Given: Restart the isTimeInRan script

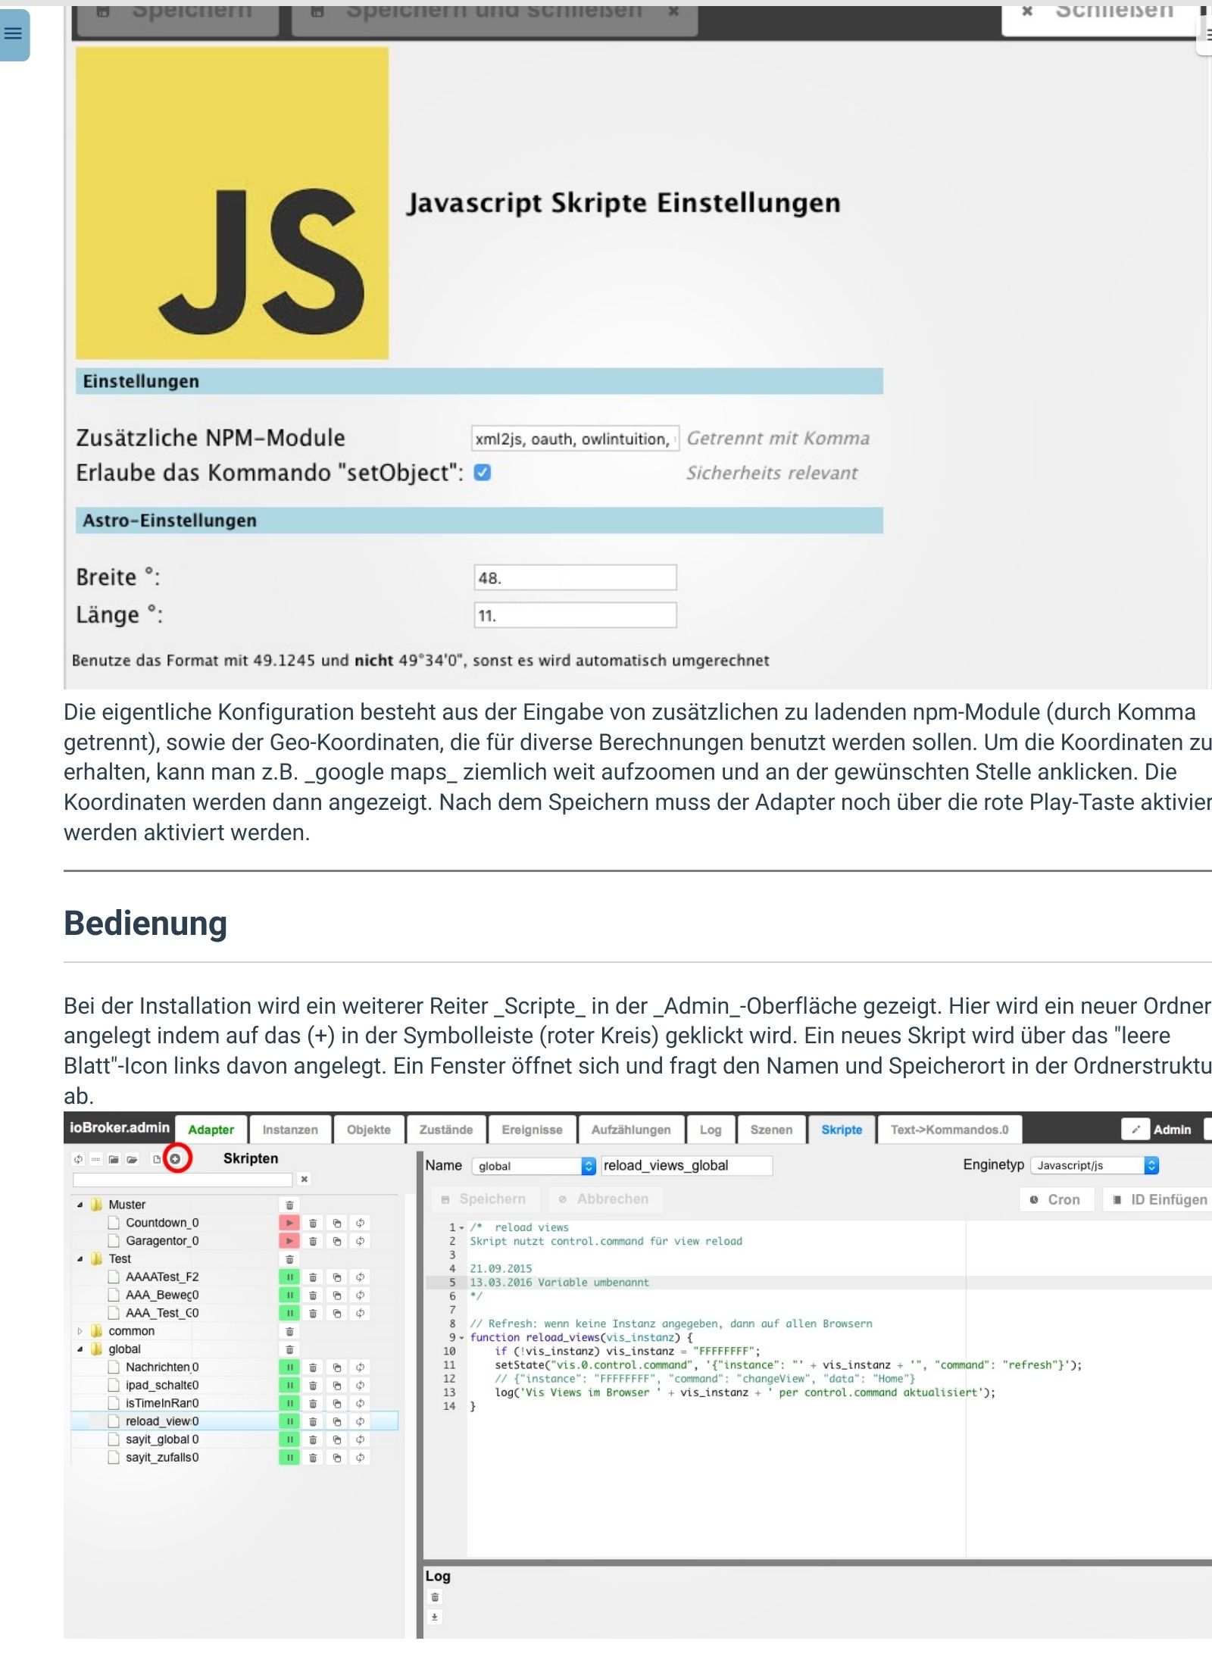Looking at the screenshot, I should [x=361, y=1404].
